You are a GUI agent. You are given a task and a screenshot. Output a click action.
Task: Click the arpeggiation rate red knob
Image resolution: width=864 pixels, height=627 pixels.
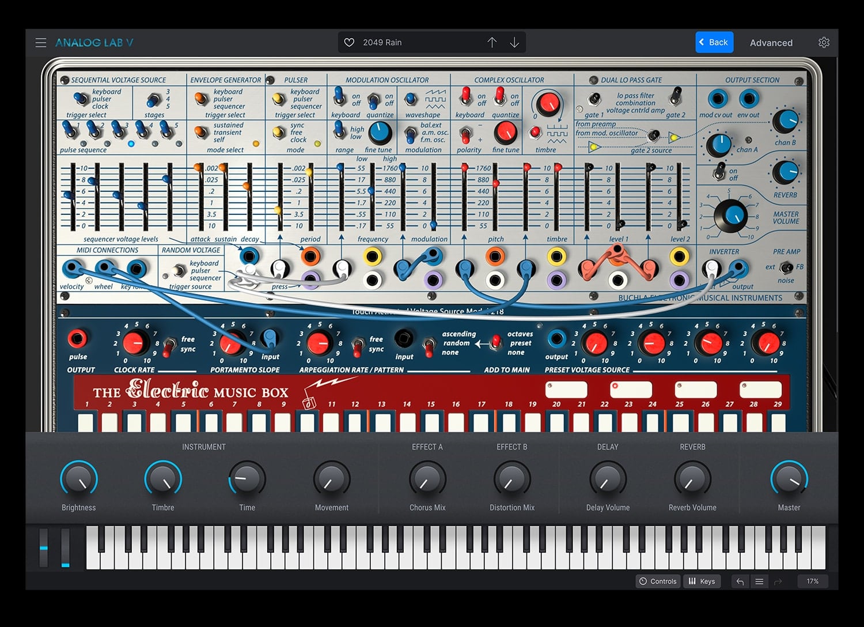coord(318,343)
